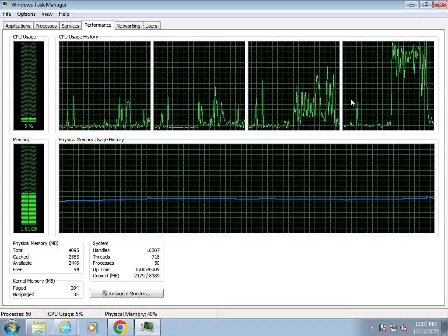Click the network tray icon
This screenshot has height=336, width=448.
pyautogui.click(x=393, y=328)
